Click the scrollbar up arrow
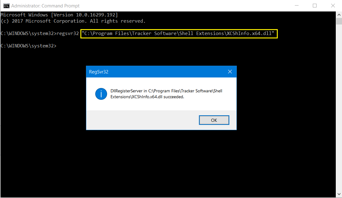342x198 pixels. pyautogui.click(x=339, y=15)
